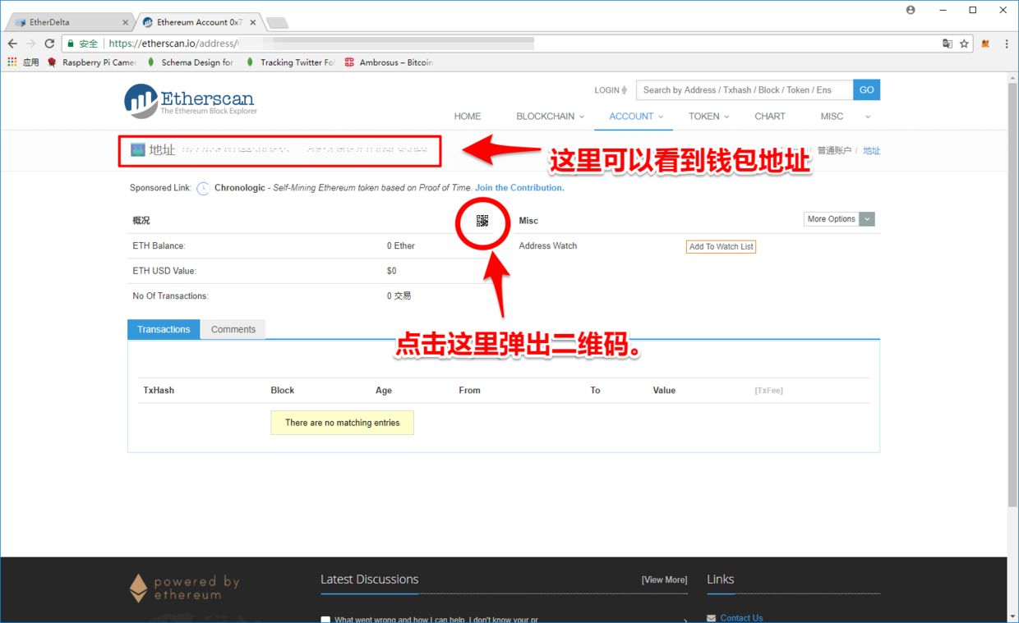Expand the chevron after the MISC menu
The image size is (1019, 623).
click(x=868, y=117)
